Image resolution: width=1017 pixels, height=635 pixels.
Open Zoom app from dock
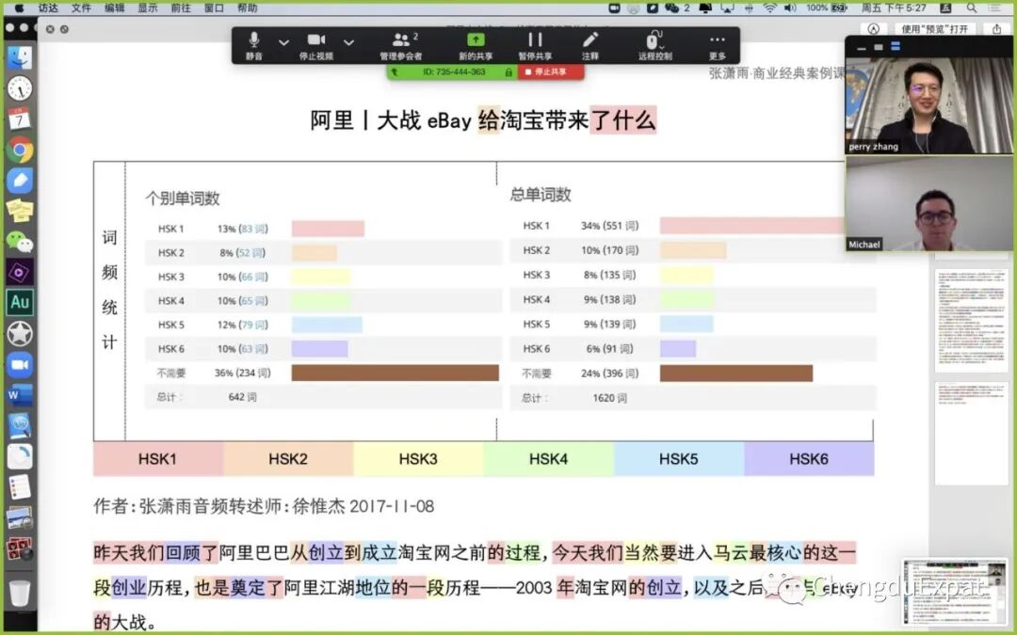click(x=20, y=364)
